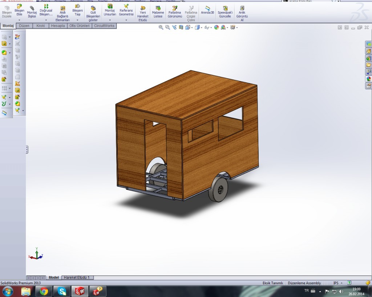Click Anlık Görüntü Al snapshot icon
372x297 pixels.
242,8
